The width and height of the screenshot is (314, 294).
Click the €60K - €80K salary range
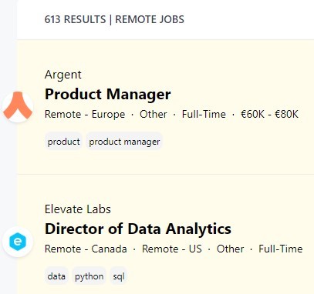269,114
